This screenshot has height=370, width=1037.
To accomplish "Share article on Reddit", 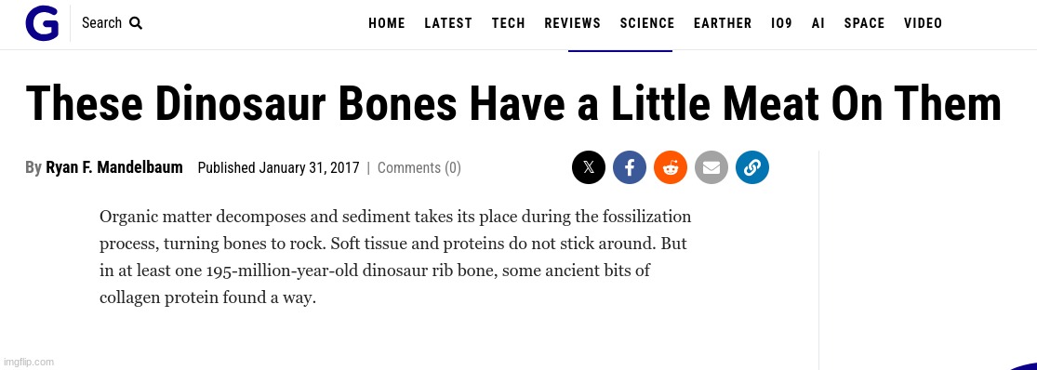I will 671,167.
